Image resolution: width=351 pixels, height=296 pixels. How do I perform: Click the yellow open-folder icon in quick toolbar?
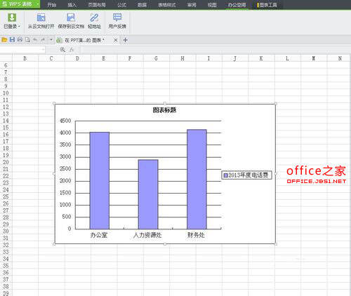(4, 40)
